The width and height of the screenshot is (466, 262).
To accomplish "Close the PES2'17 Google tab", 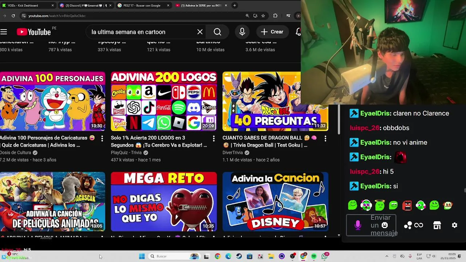I will [x=168, y=5].
